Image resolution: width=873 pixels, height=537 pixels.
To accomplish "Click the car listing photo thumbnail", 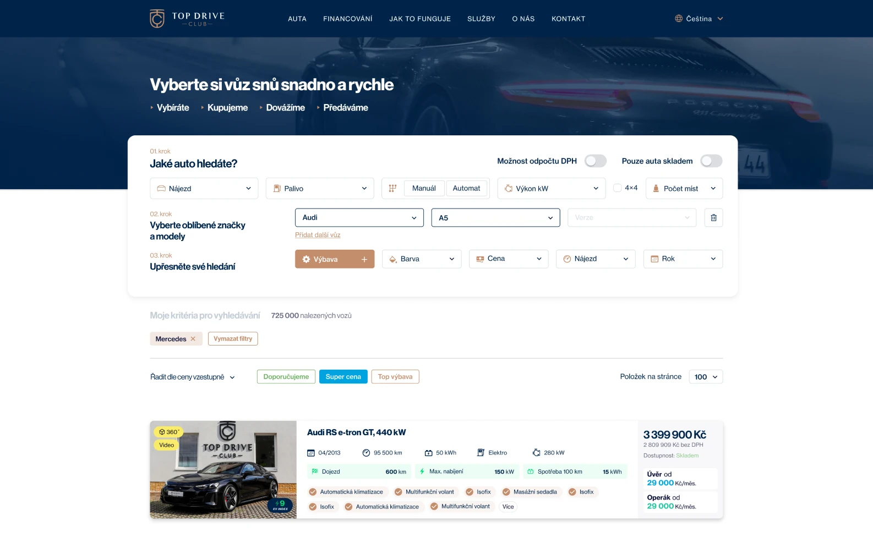I will click(x=223, y=470).
